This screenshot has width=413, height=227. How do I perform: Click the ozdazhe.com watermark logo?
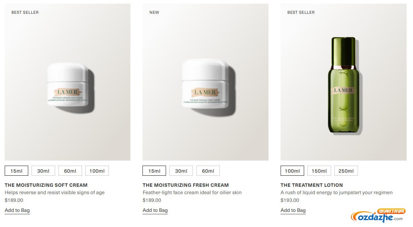pos(378,215)
